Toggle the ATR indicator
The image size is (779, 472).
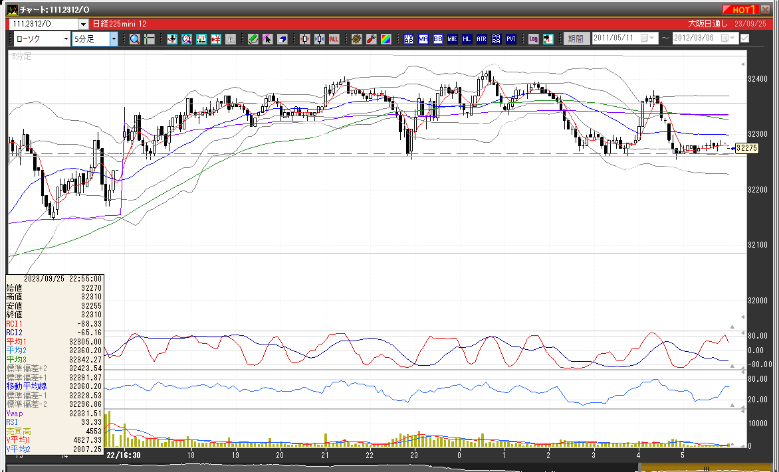(481, 39)
